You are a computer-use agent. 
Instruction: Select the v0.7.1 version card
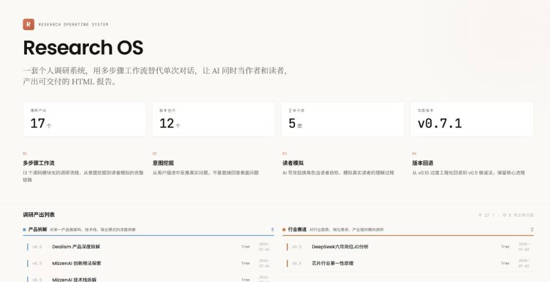pos(472,119)
